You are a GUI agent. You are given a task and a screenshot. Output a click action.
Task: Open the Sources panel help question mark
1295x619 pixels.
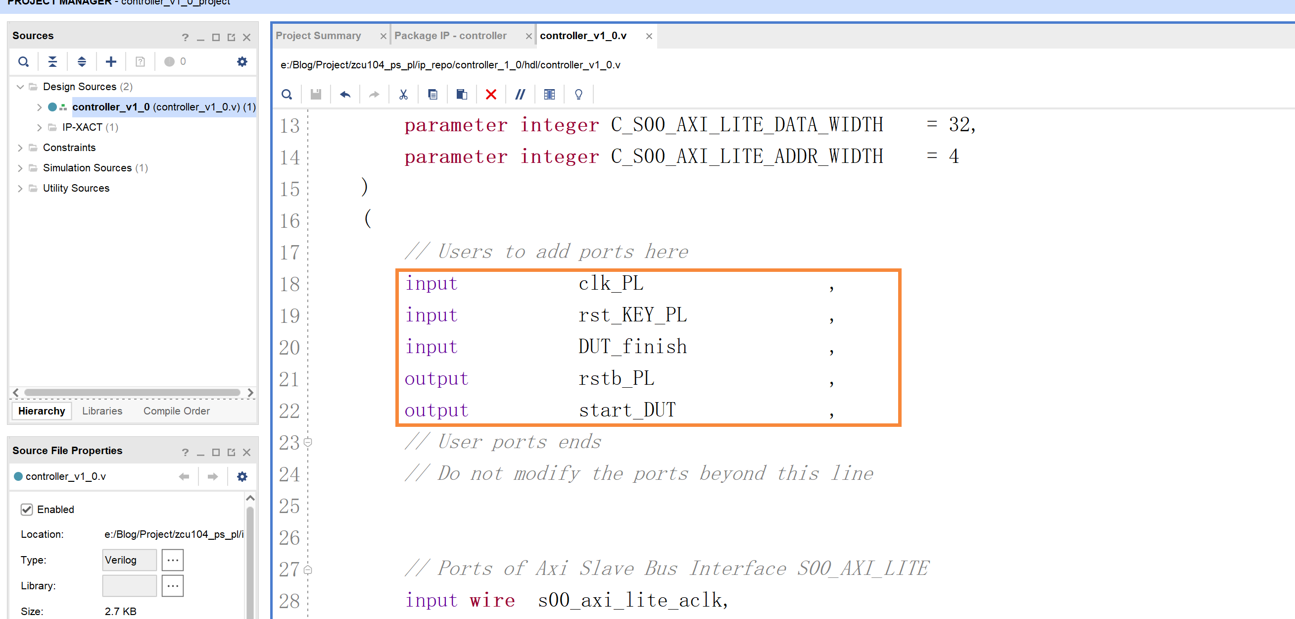tap(185, 37)
